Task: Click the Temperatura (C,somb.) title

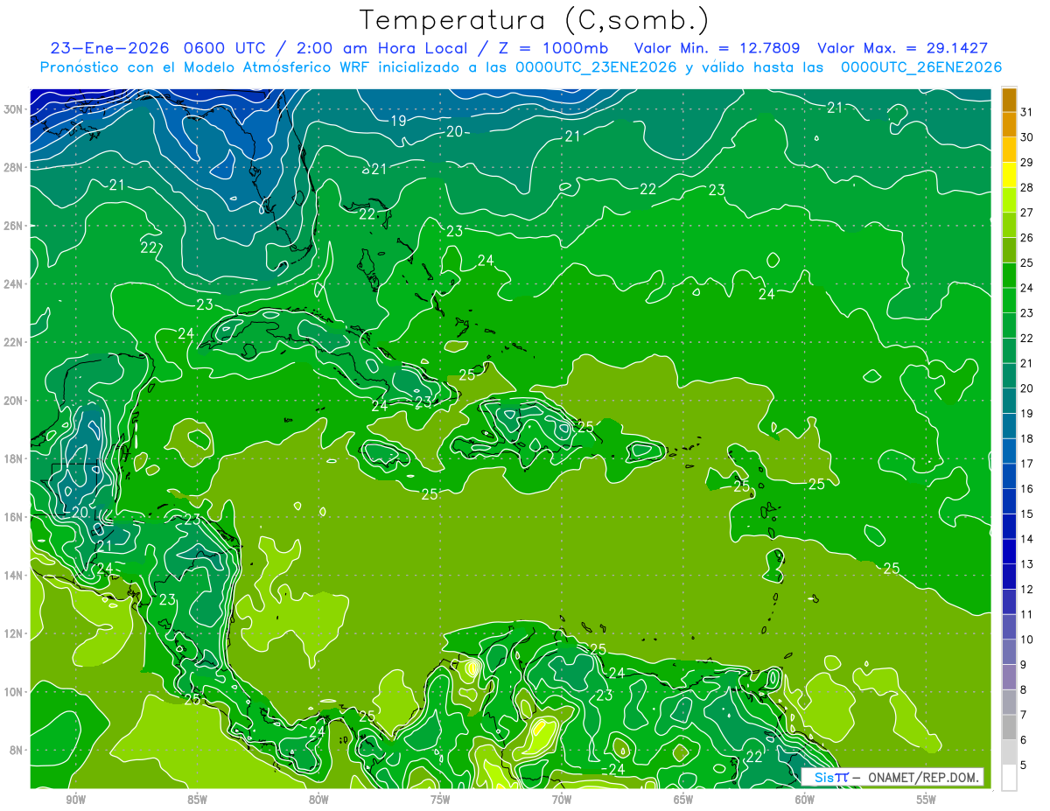Action: (535, 20)
